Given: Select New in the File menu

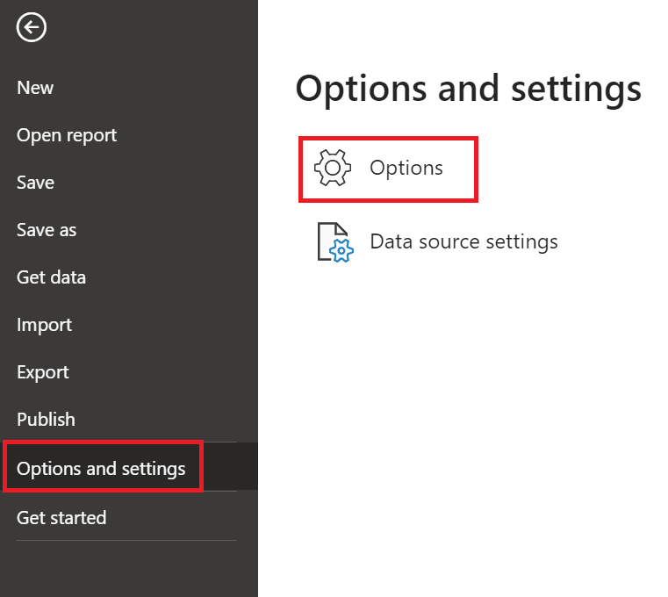Looking at the screenshot, I should [35, 88].
